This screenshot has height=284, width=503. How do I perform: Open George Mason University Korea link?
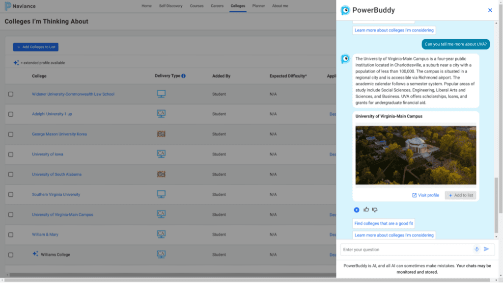[59, 134]
